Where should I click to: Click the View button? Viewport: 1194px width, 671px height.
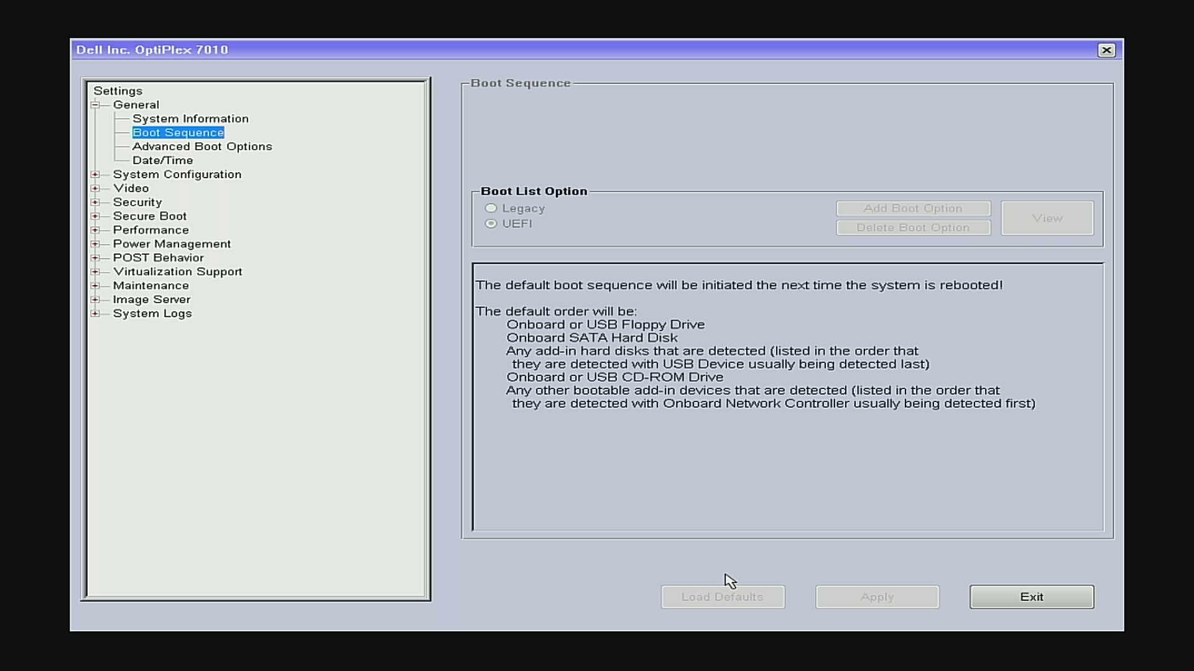tap(1047, 218)
